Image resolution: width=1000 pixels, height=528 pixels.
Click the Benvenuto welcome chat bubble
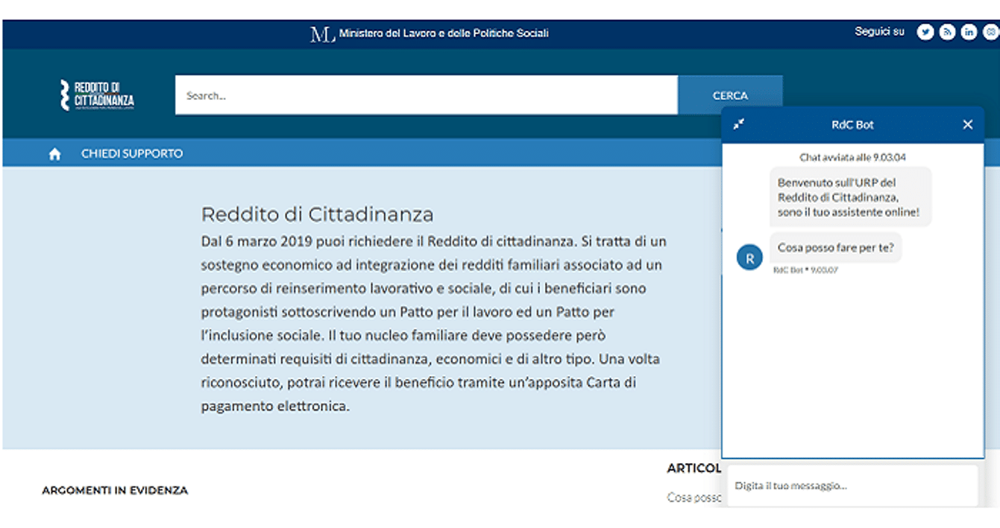pyautogui.click(x=849, y=197)
